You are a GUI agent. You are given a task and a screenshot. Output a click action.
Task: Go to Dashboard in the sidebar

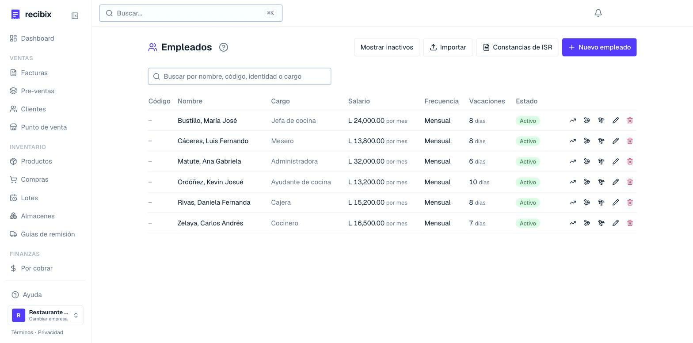click(38, 38)
